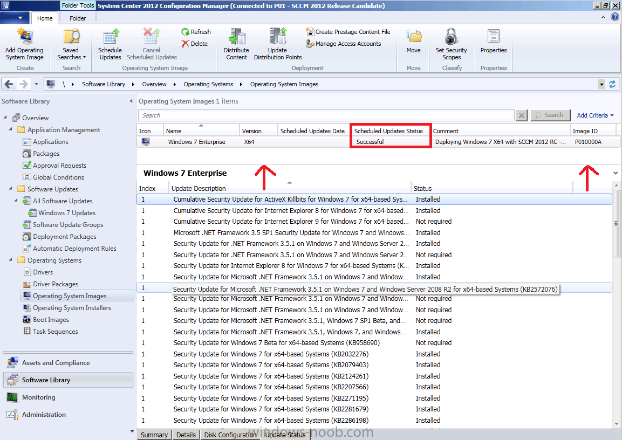Click Software Library workspace button

(x=68, y=380)
